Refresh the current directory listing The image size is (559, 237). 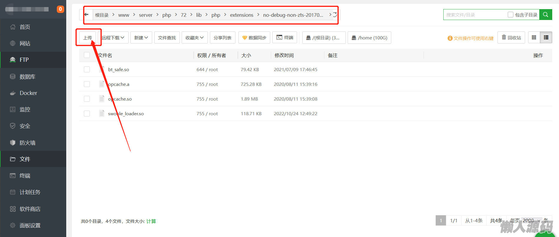[x=335, y=15]
